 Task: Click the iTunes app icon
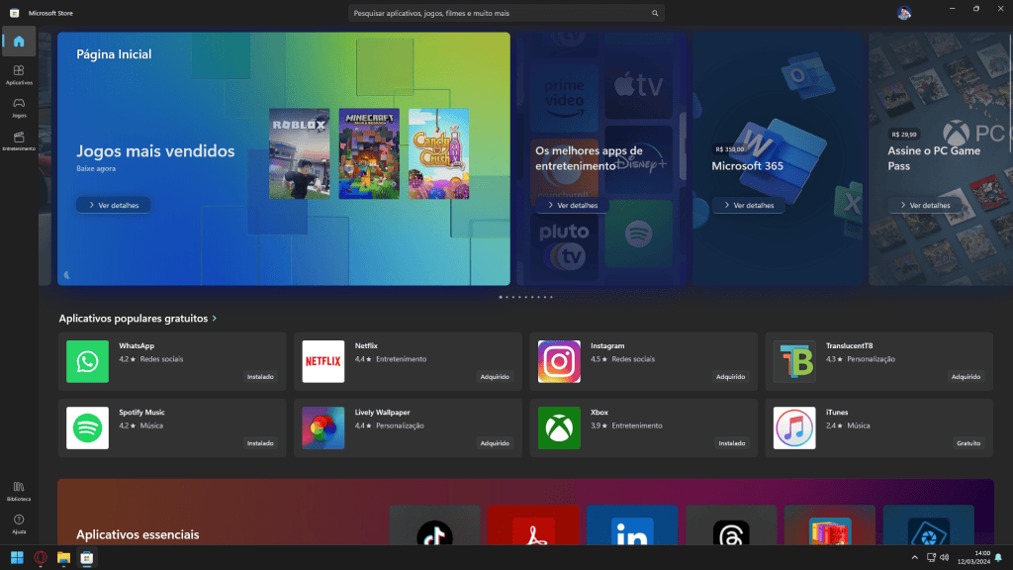click(794, 427)
